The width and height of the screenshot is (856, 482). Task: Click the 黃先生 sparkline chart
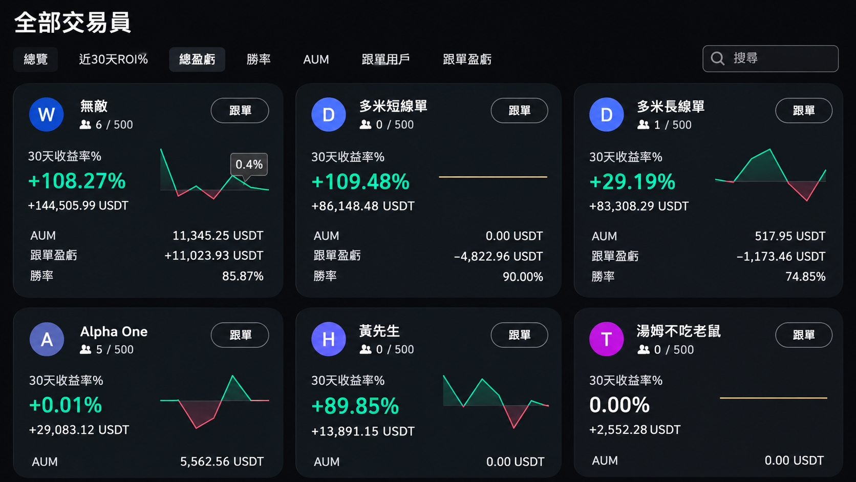[x=496, y=402]
